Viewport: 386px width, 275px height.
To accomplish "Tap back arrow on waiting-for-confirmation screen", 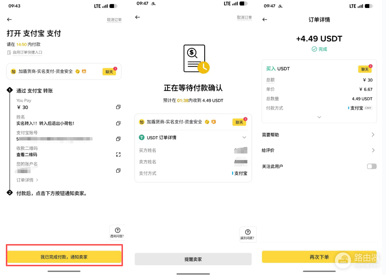I will tap(138, 17).
